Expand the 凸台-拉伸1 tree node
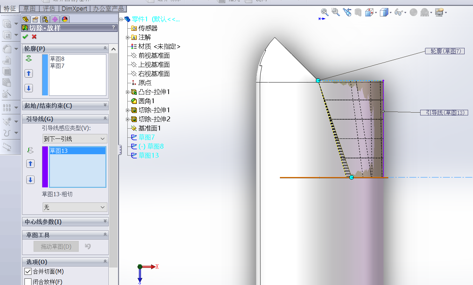The width and height of the screenshot is (473, 285). pyautogui.click(x=128, y=92)
